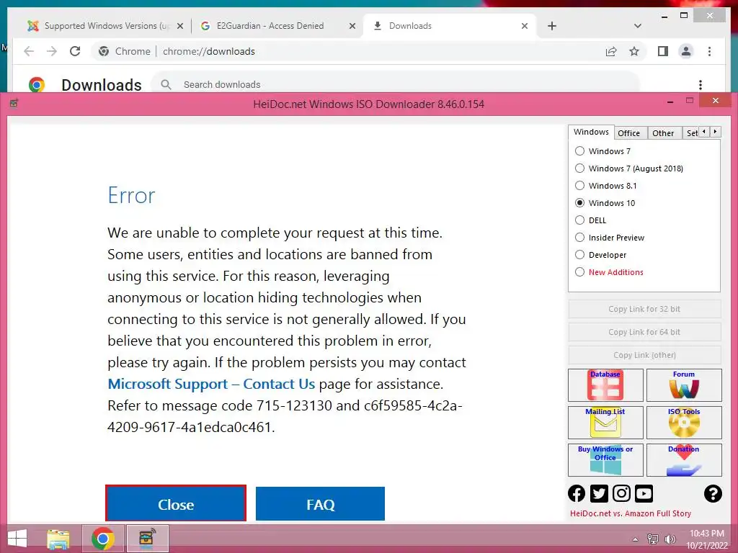Screen dimensions: 738x553
Task: Click Chrome forward arrow
Action: (52, 51)
